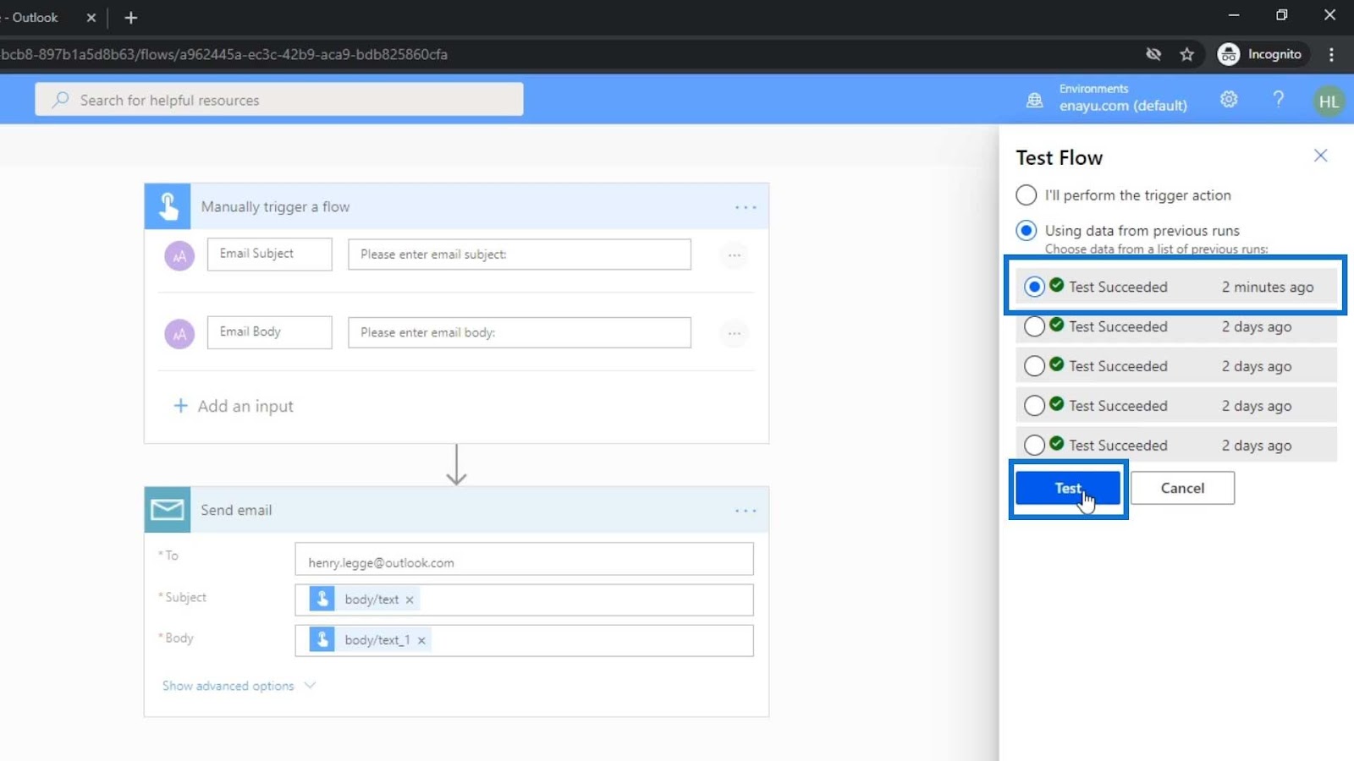1354x761 pixels.
Task: Open the HL account avatar
Action: pos(1329,101)
